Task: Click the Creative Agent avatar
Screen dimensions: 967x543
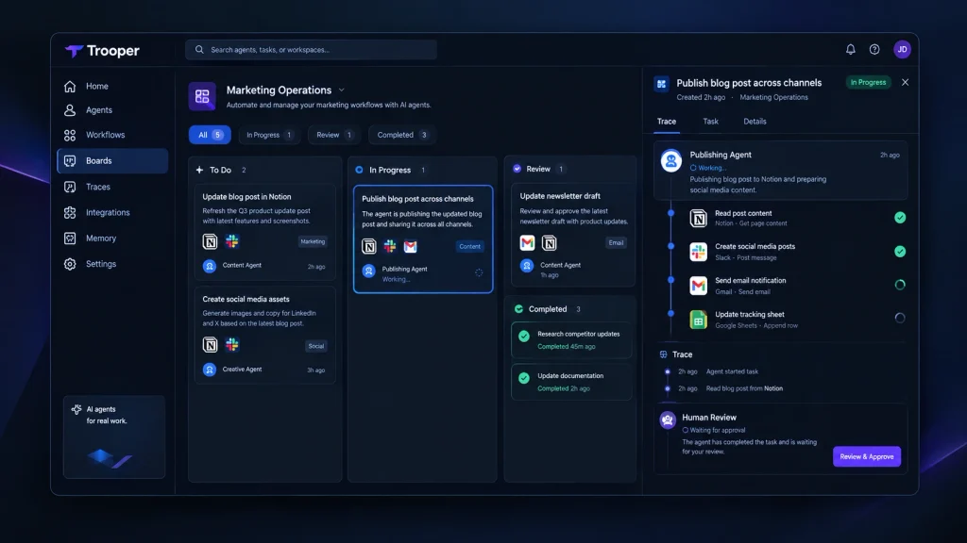Action: pyautogui.click(x=210, y=370)
